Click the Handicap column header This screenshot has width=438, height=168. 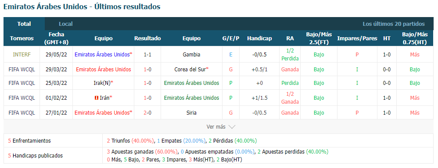click(x=259, y=38)
